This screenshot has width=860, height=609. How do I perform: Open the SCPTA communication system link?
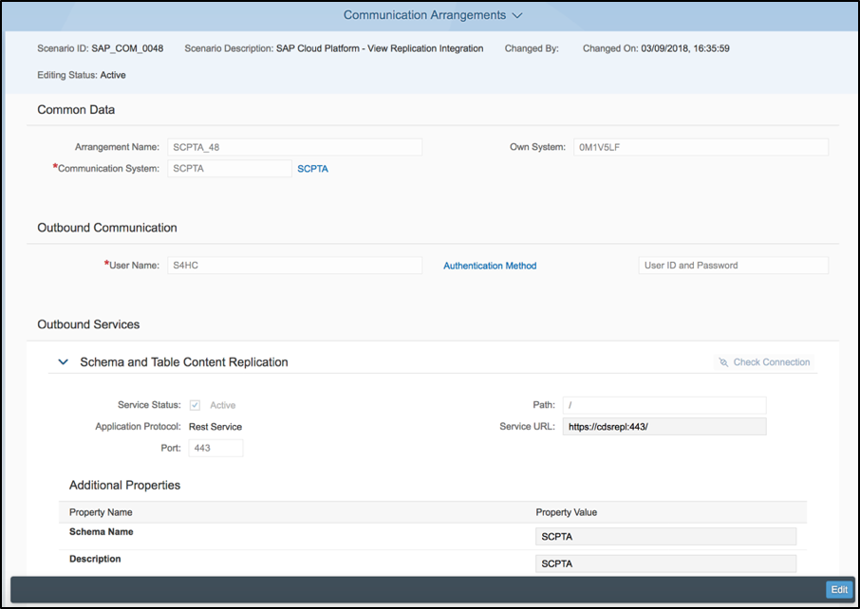[x=312, y=169]
